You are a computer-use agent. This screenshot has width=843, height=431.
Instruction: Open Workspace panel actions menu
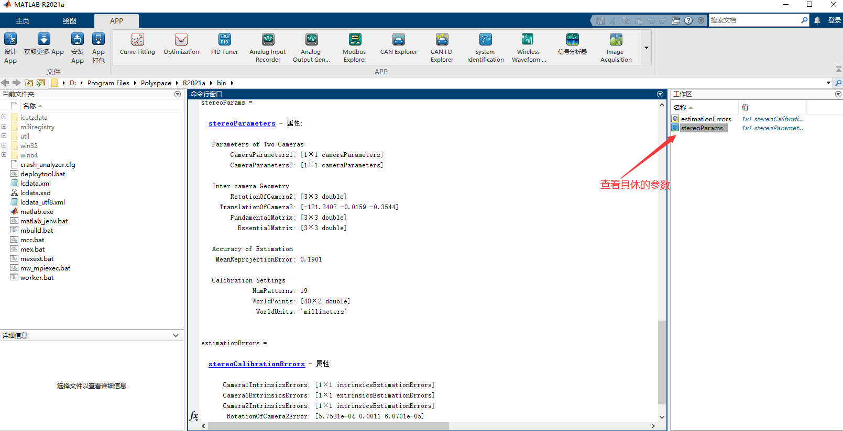tap(838, 94)
